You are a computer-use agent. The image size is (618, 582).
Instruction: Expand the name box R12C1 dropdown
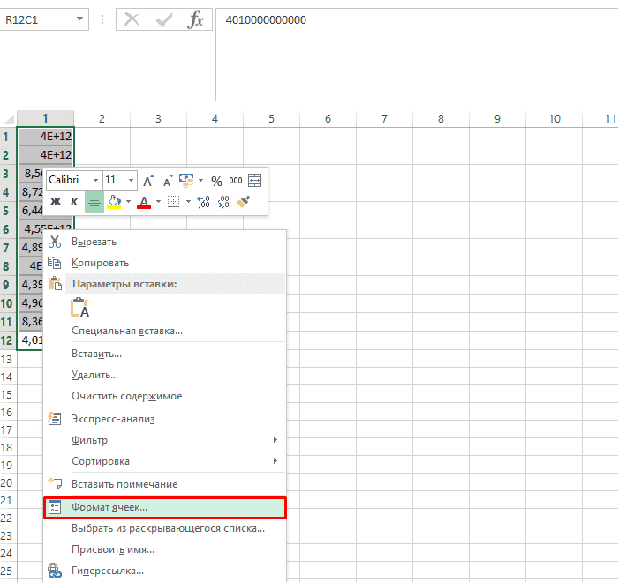point(80,19)
